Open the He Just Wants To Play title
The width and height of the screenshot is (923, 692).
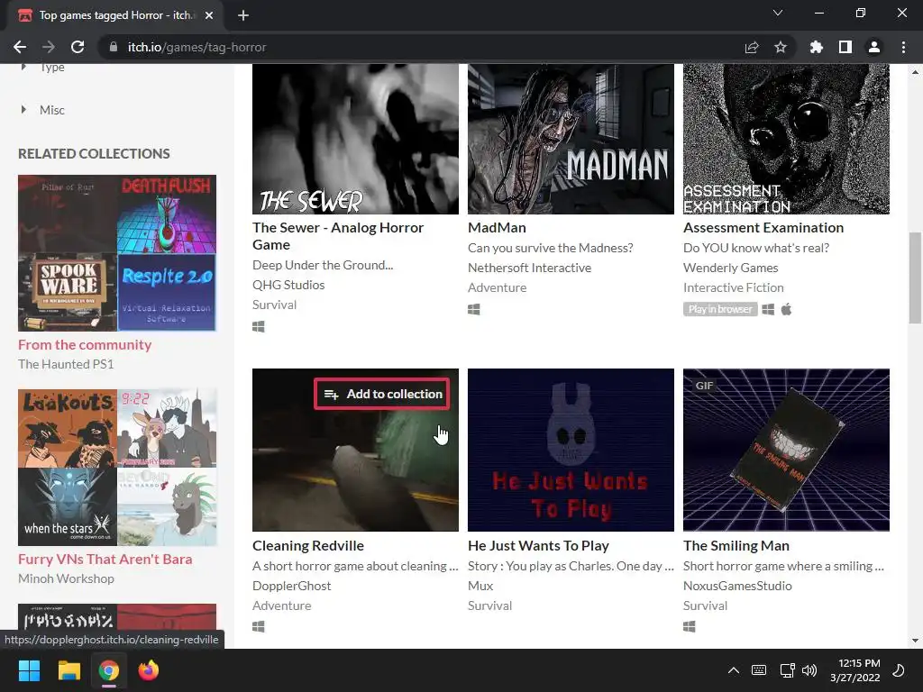point(538,545)
